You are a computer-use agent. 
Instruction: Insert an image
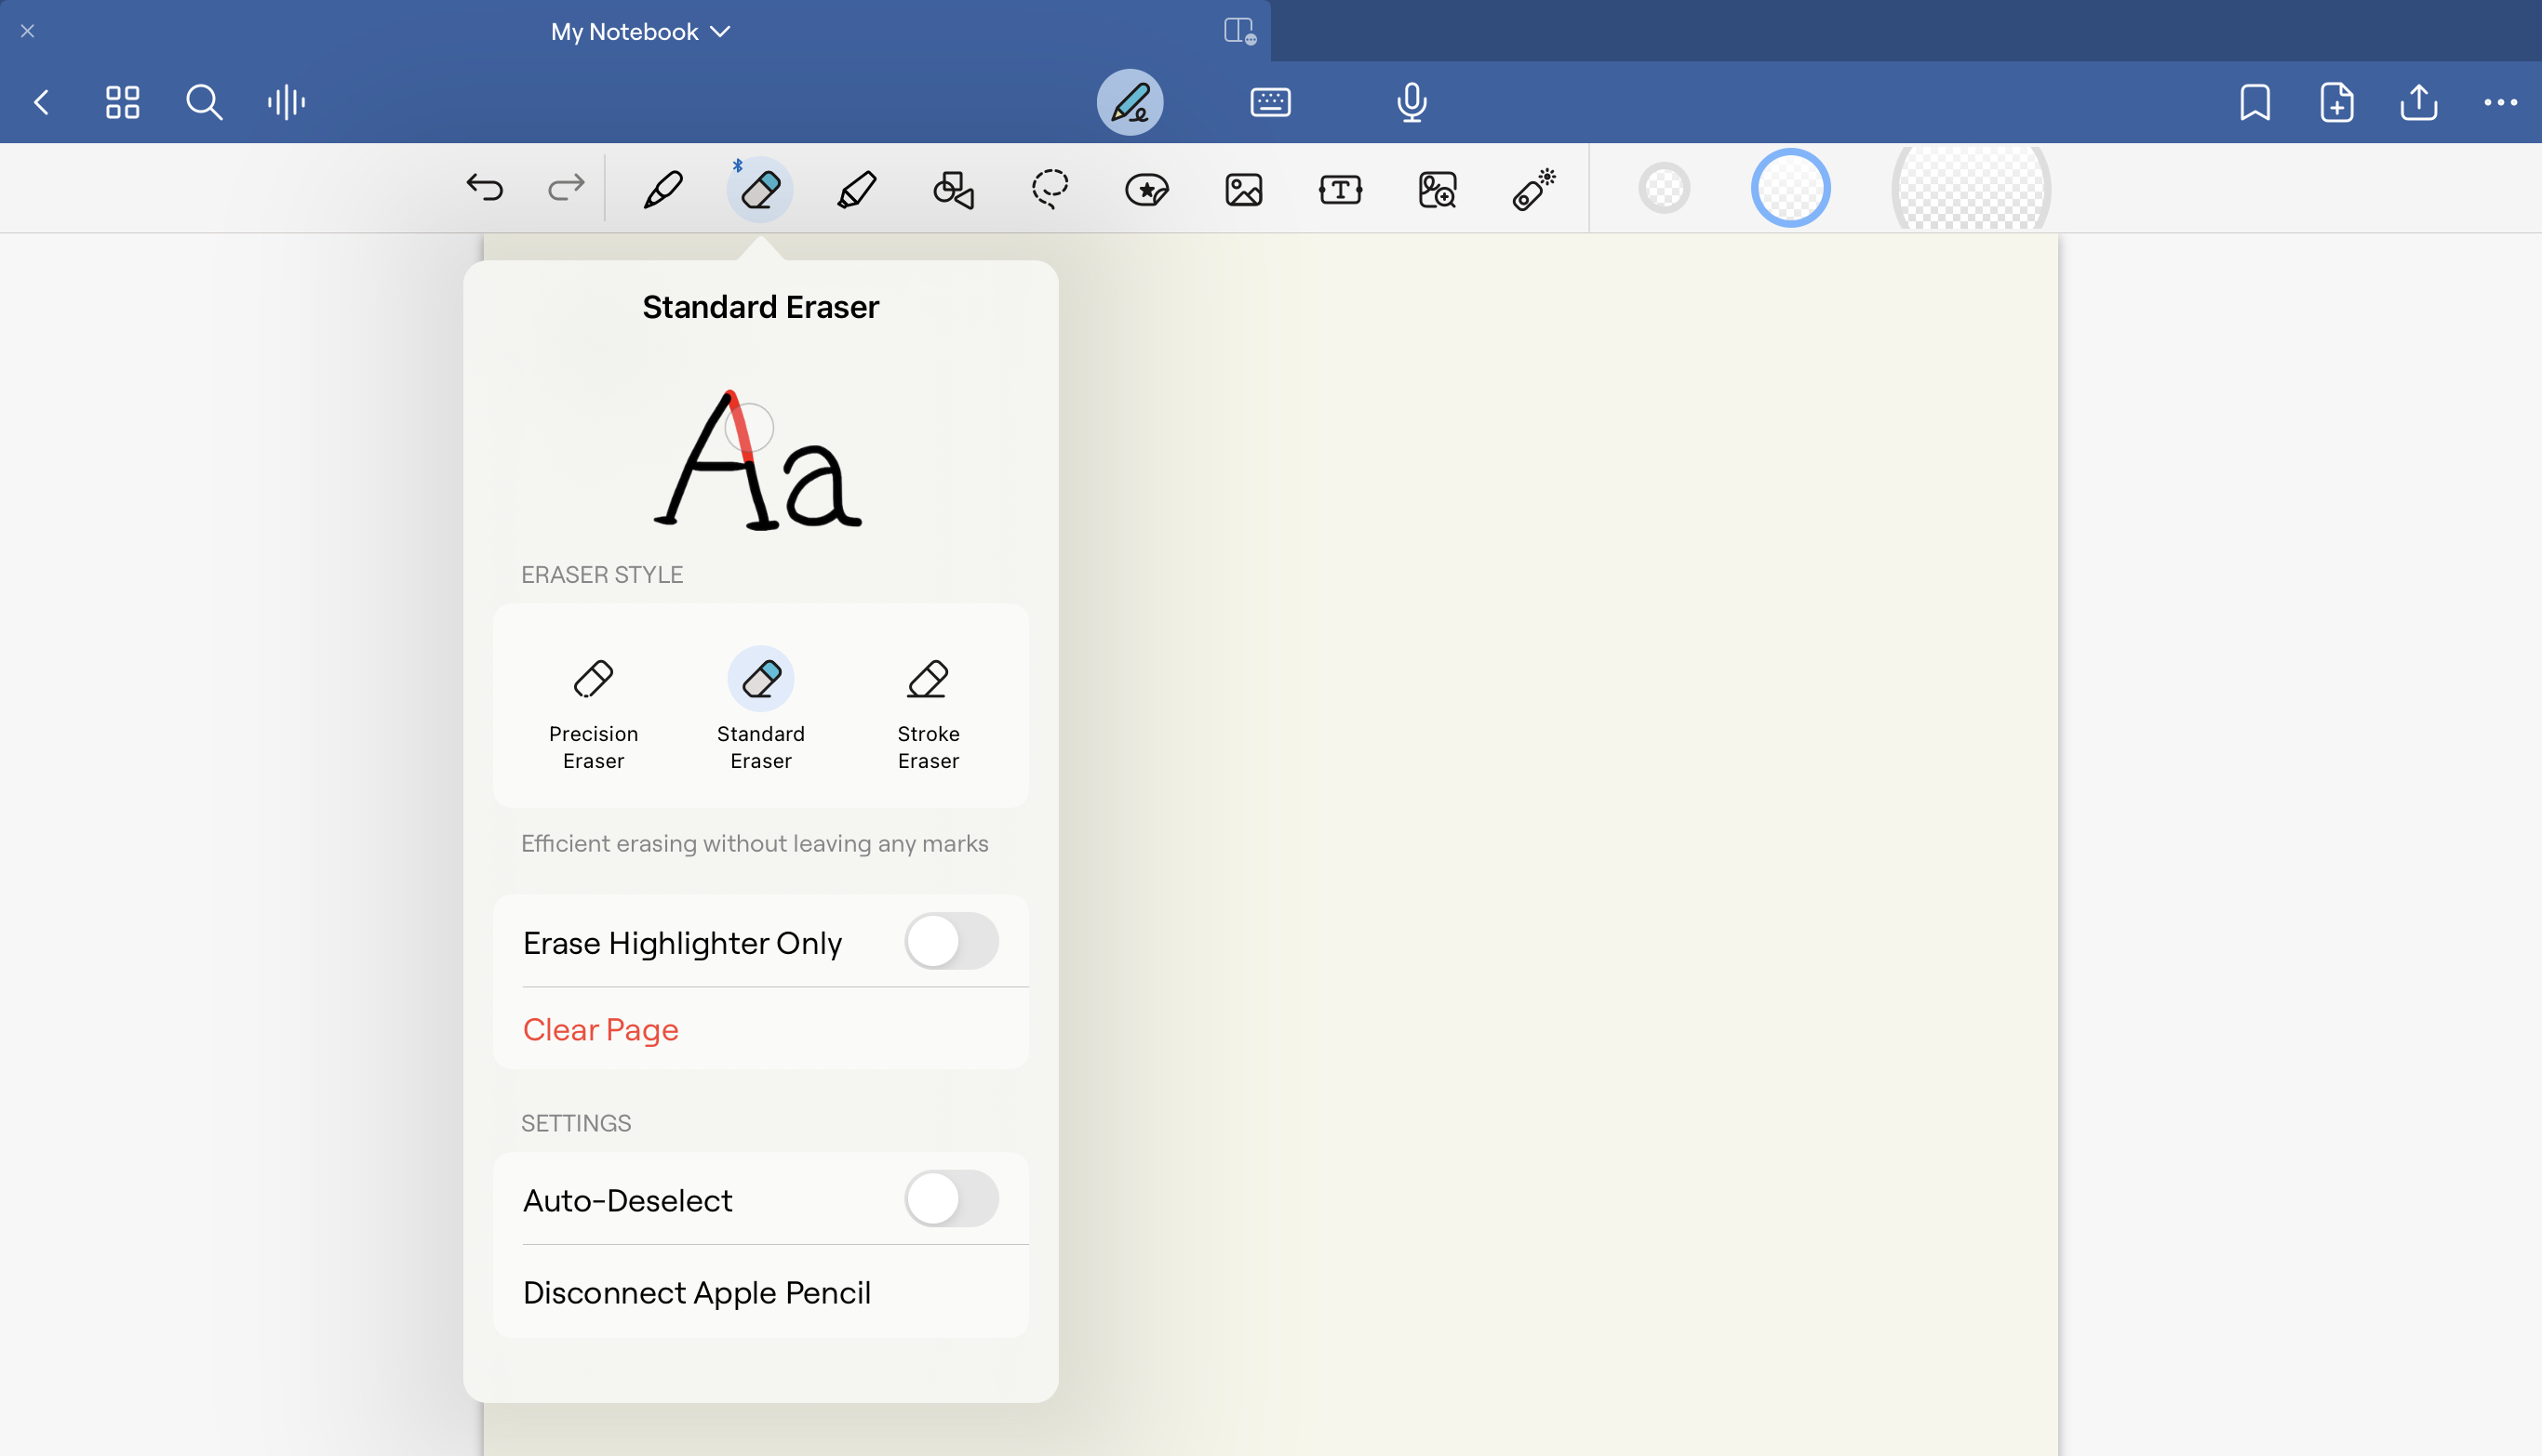(1242, 188)
